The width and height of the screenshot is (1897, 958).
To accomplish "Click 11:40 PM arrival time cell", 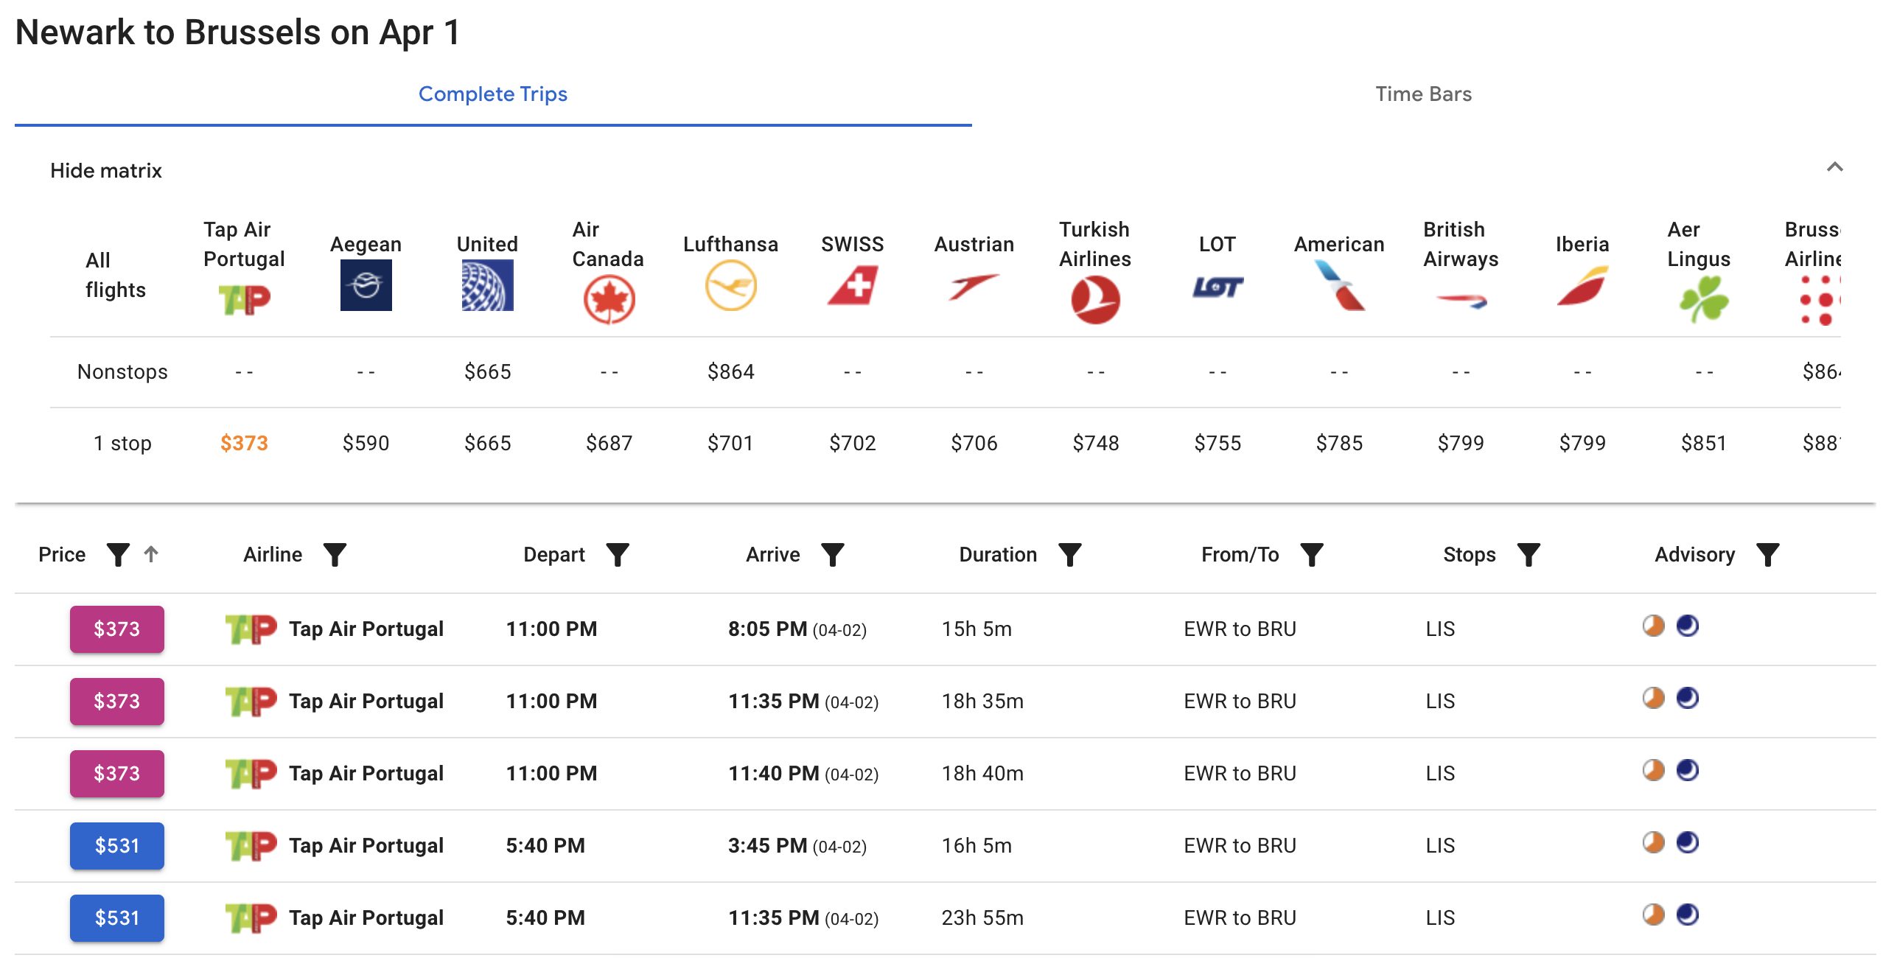I will coord(803,773).
